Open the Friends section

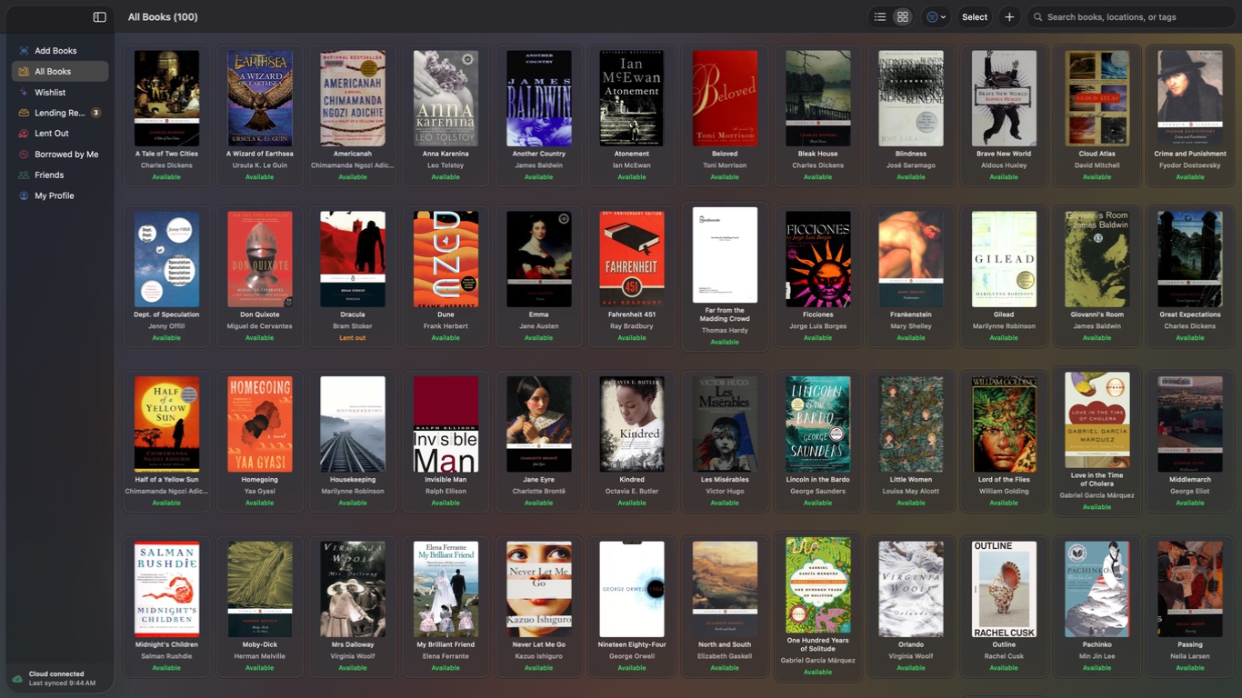60,174
